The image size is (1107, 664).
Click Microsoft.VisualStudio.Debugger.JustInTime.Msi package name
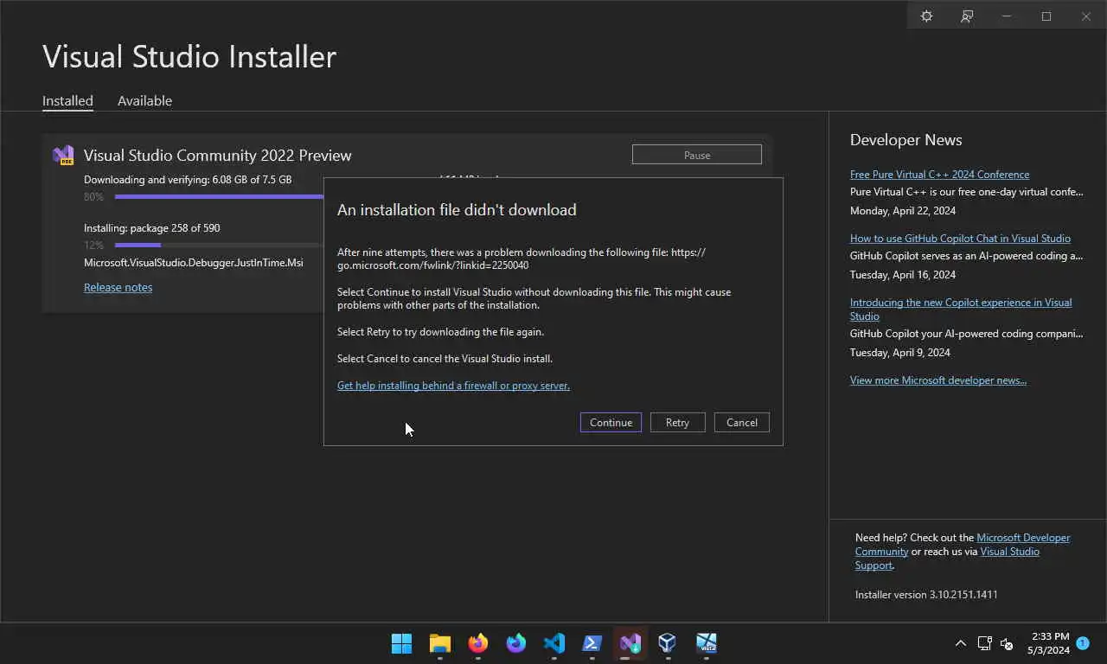point(194,263)
